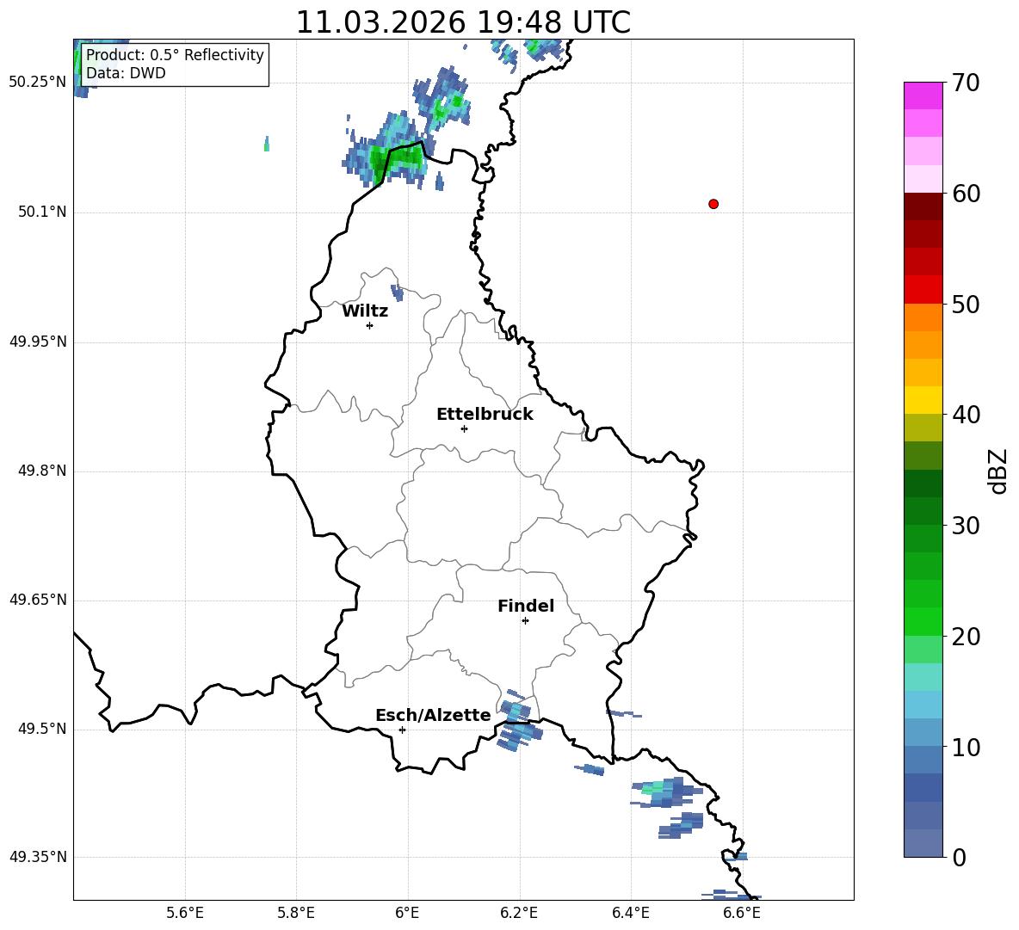Click the Ettelbruck station label

tap(485, 415)
